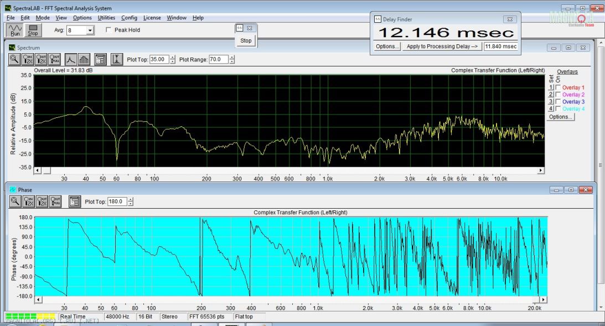Enable the Peak Hold checkbox

(109, 30)
